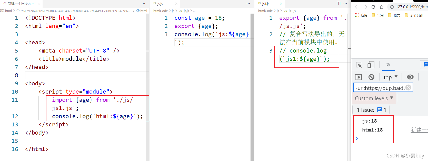Close the js.js tab

(x=176, y=4)
